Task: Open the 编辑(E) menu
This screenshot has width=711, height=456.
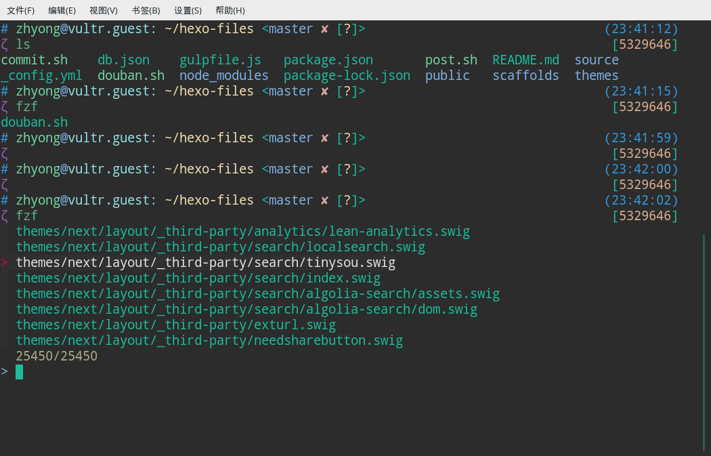Action: click(62, 10)
